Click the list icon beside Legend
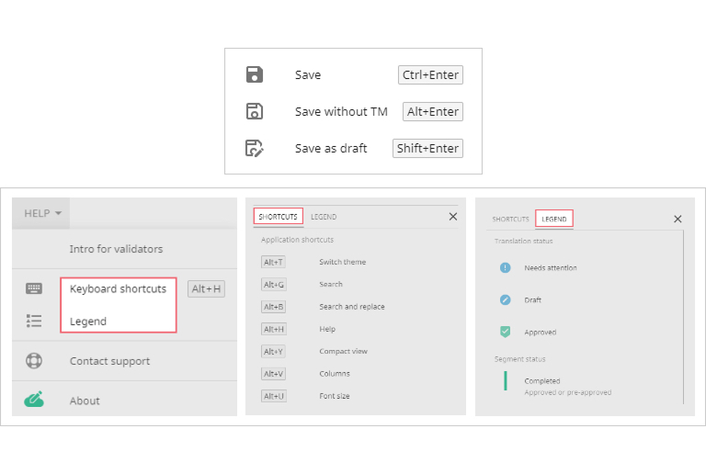706x474 pixels. [x=34, y=321]
